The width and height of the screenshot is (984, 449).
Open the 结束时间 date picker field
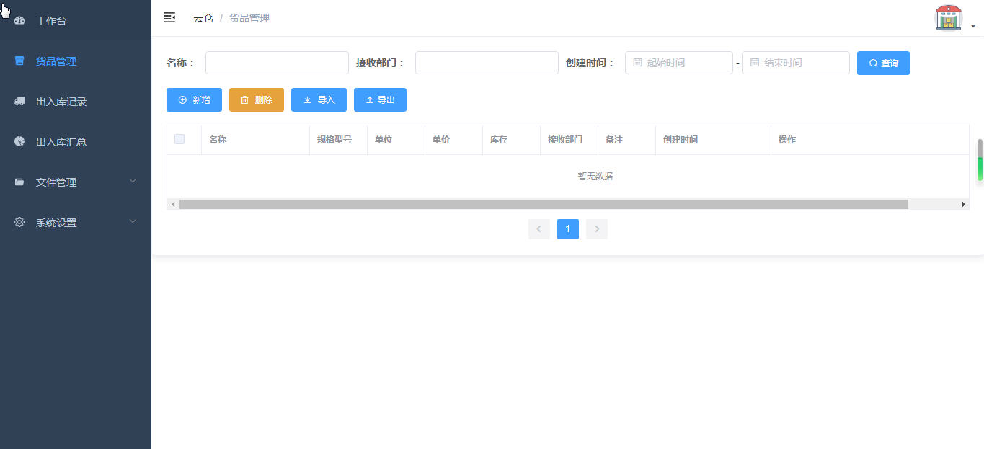(x=796, y=63)
